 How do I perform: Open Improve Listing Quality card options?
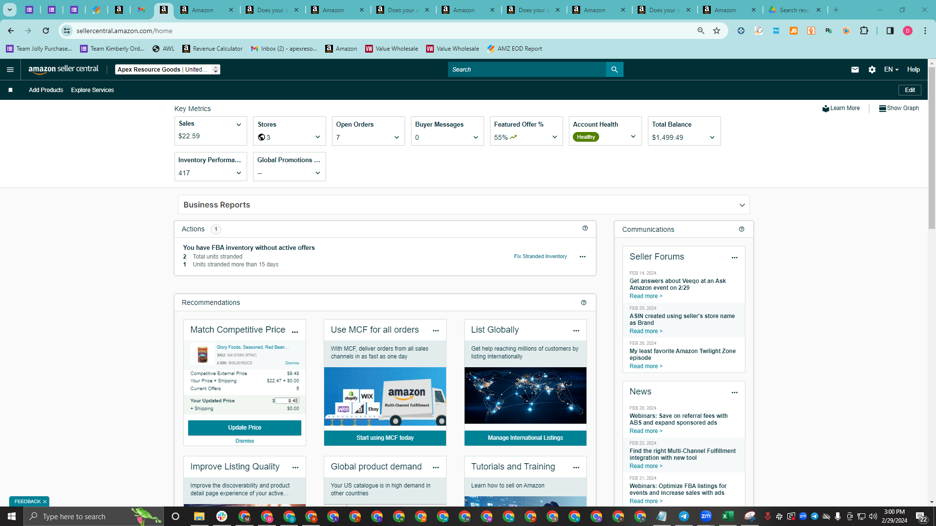pyautogui.click(x=295, y=468)
